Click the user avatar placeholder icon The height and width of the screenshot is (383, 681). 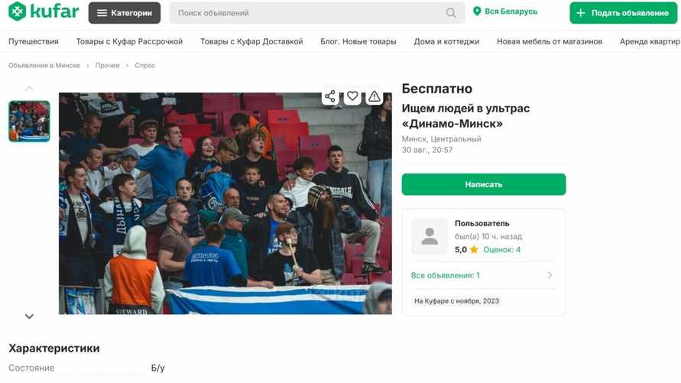[x=430, y=237]
